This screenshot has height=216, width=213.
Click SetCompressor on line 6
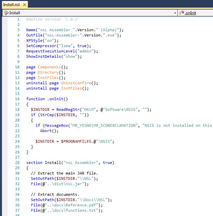coord(41,46)
